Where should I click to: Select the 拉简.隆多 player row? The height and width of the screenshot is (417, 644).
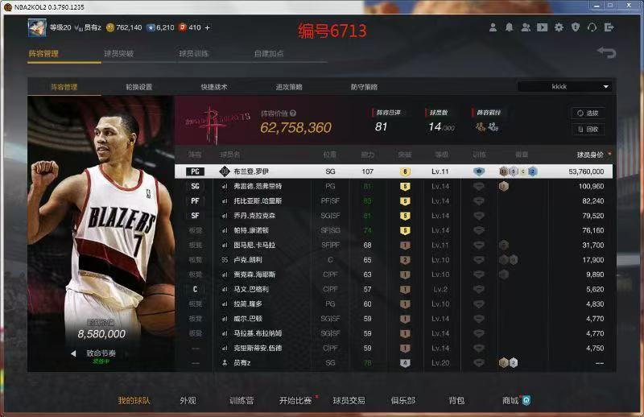pos(394,304)
